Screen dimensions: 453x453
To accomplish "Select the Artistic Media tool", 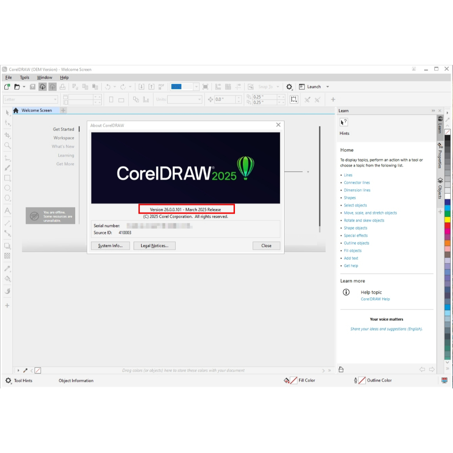I will coord(8,168).
